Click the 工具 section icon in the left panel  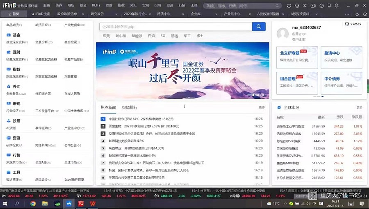click(9, 172)
